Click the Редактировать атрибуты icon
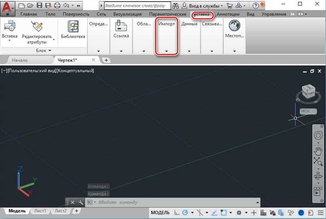 [37, 27]
